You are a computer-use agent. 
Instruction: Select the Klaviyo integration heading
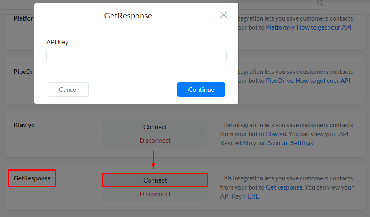pos(24,125)
